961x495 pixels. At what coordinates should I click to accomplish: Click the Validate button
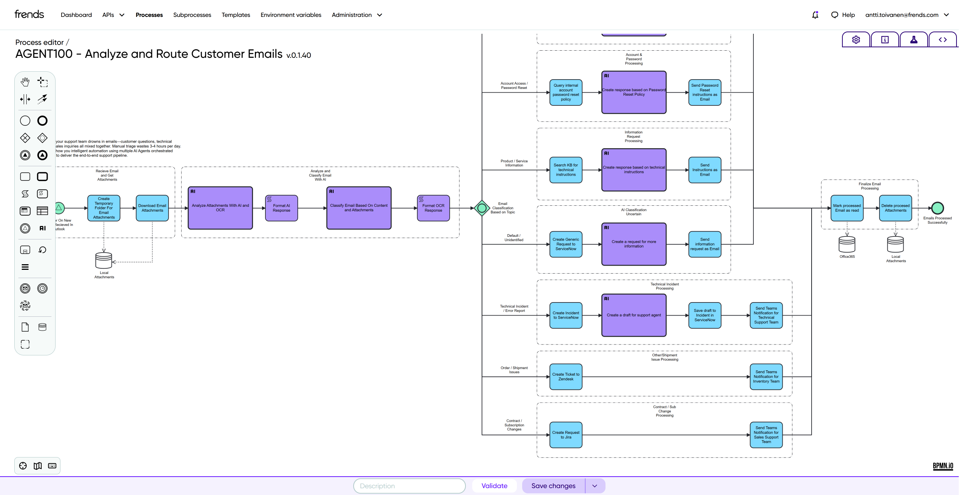click(x=494, y=486)
